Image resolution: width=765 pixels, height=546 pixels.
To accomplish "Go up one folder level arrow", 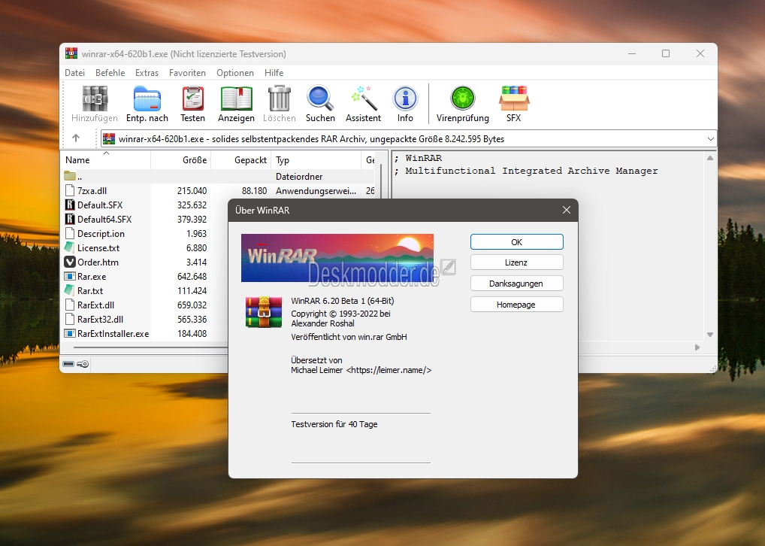I will click(76, 138).
